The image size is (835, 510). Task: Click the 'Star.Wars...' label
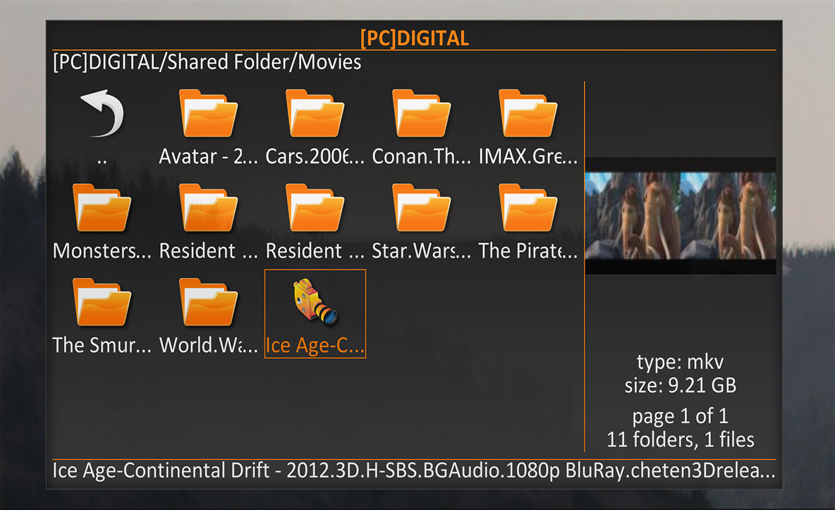pos(421,251)
